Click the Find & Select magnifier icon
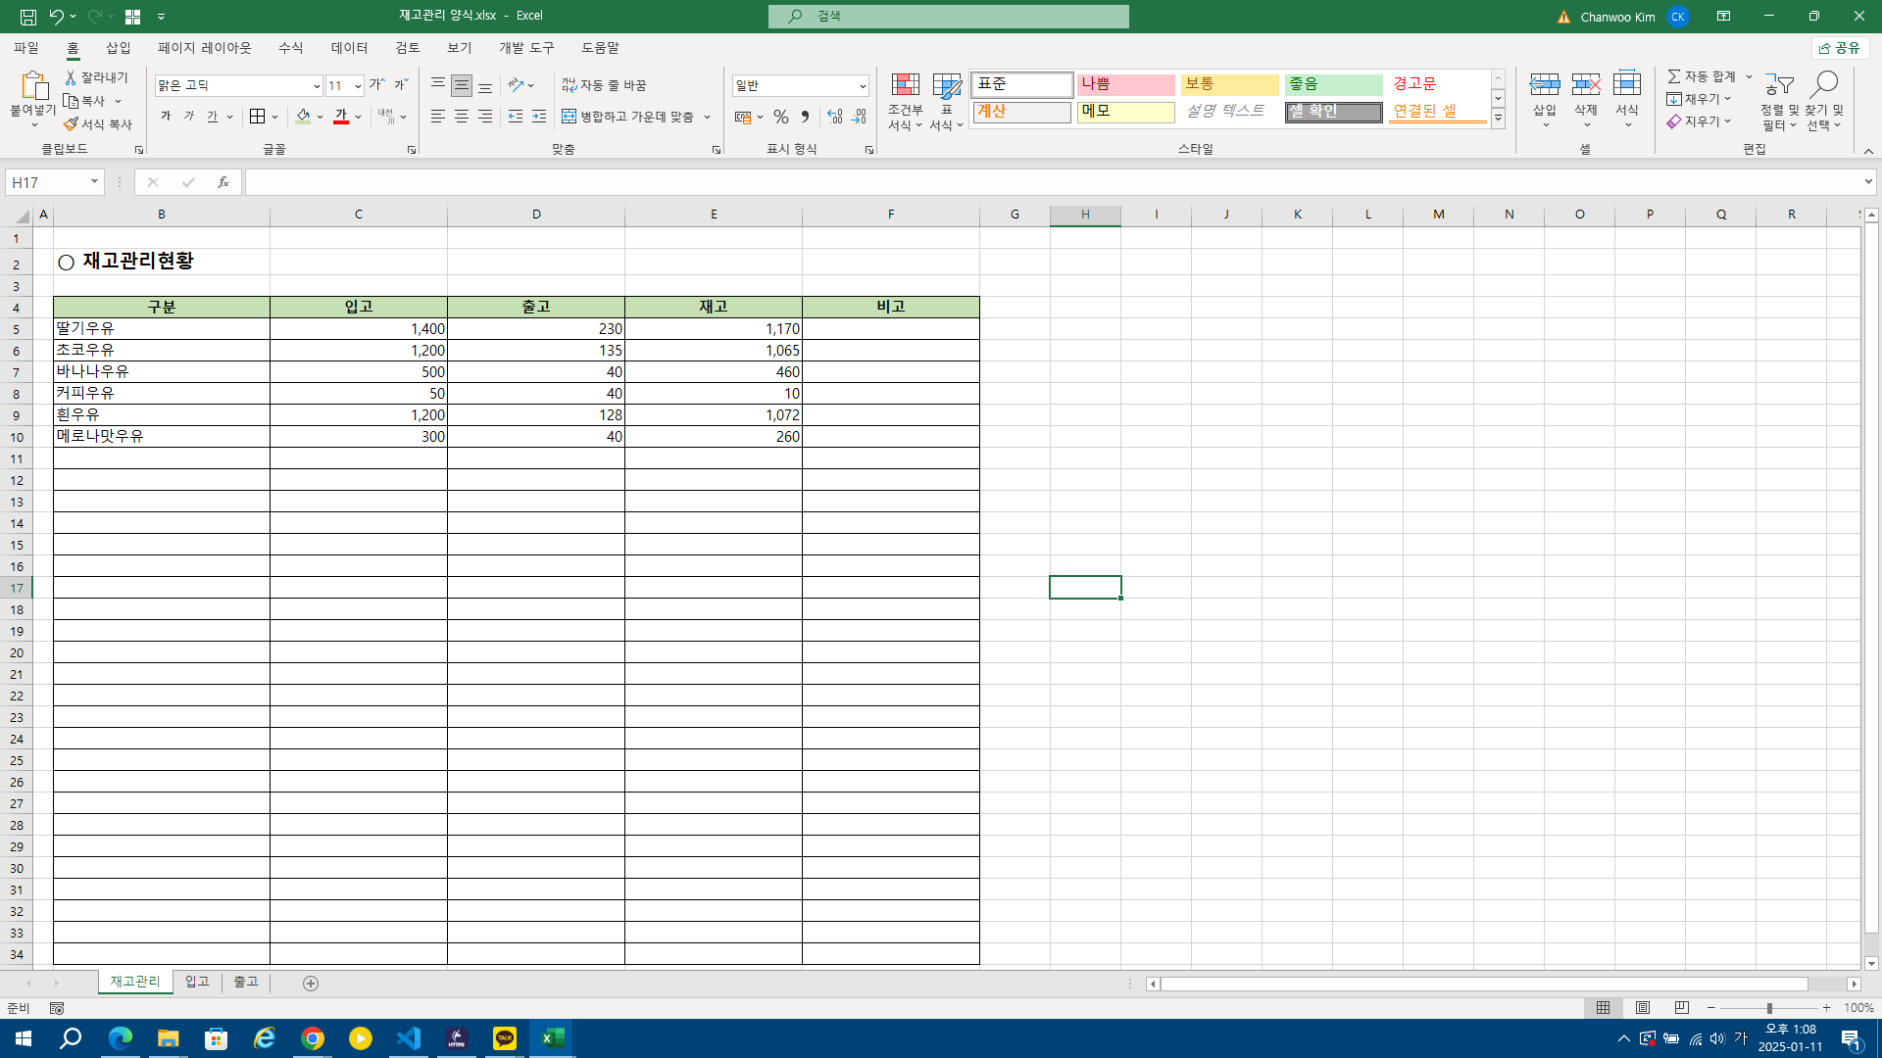The image size is (1882, 1058). (1823, 85)
